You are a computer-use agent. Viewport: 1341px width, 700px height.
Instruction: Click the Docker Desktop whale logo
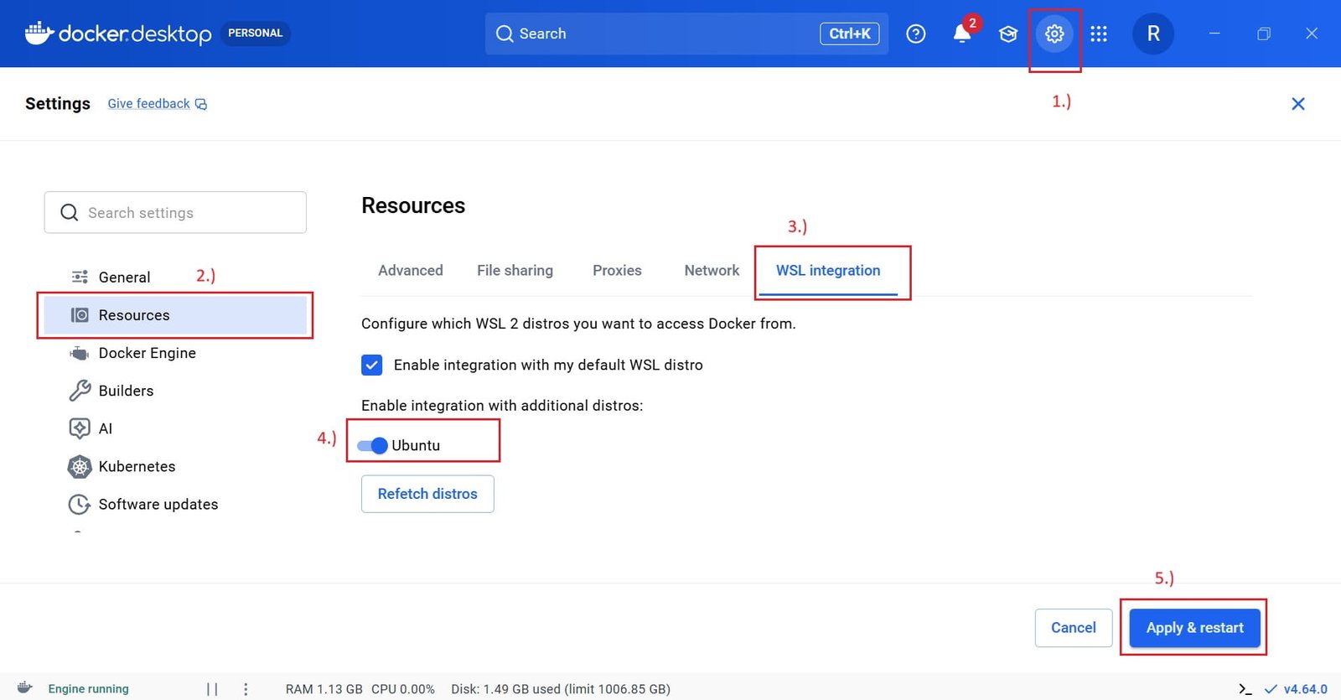coord(39,34)
